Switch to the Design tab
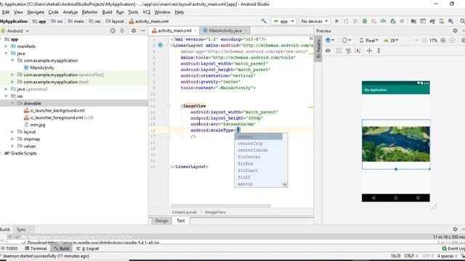The height and width of the screenshot is (261, 465). [161, 220]
